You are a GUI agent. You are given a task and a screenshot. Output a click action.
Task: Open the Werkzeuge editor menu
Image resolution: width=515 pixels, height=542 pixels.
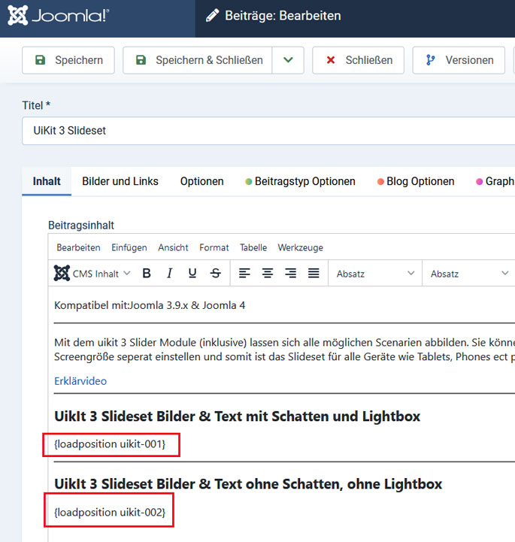tap(301, 247)
